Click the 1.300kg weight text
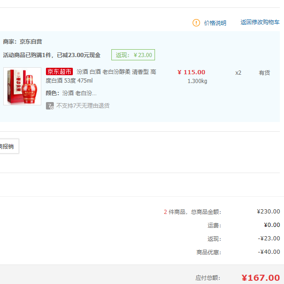Screen dimensions: 284x284 coord(197,81)
